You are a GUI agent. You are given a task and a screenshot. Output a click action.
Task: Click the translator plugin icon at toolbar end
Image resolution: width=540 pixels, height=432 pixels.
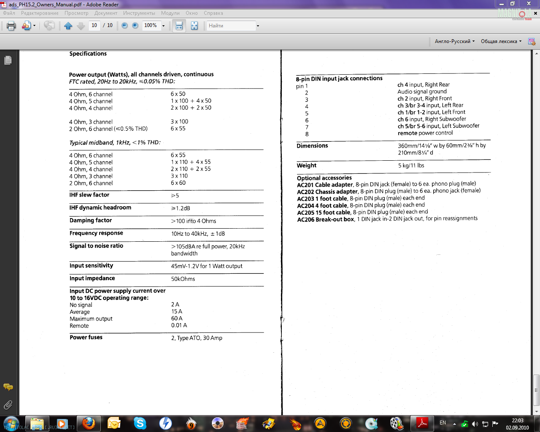click(x=532, y=41)
